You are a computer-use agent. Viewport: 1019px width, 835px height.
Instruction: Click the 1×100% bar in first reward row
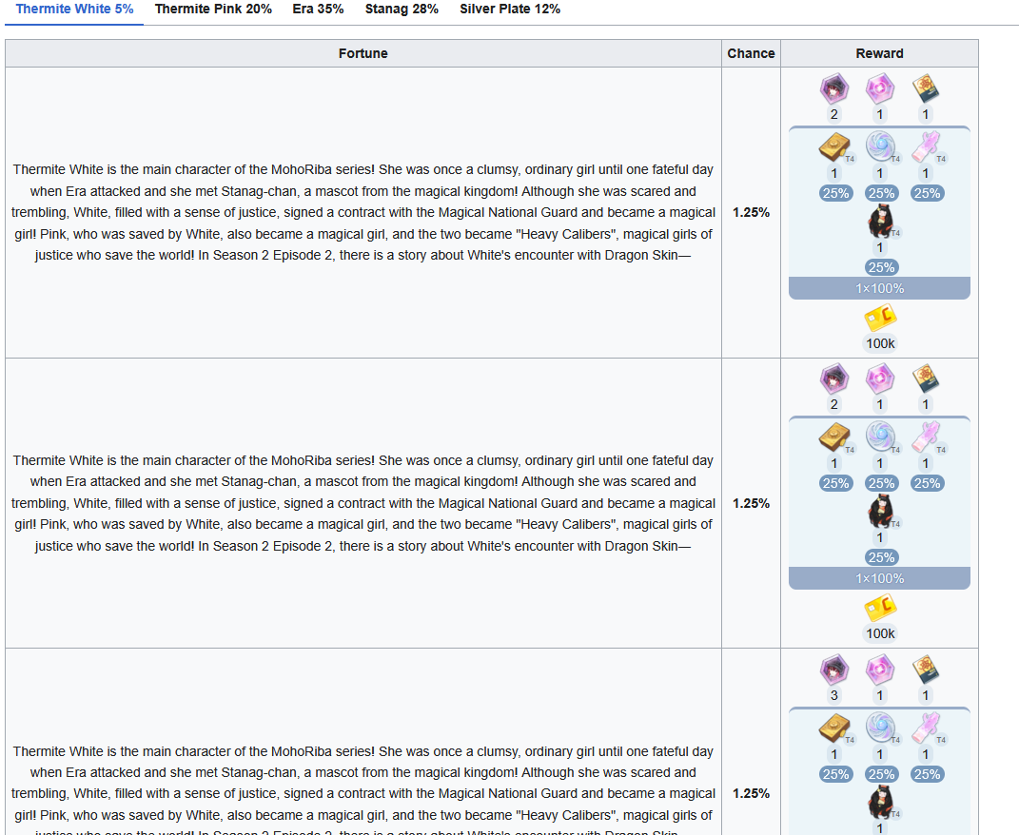tap(879, 288)
